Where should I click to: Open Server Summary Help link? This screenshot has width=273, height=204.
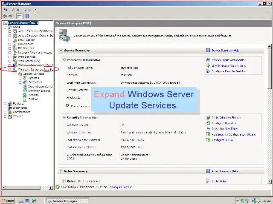225,50
